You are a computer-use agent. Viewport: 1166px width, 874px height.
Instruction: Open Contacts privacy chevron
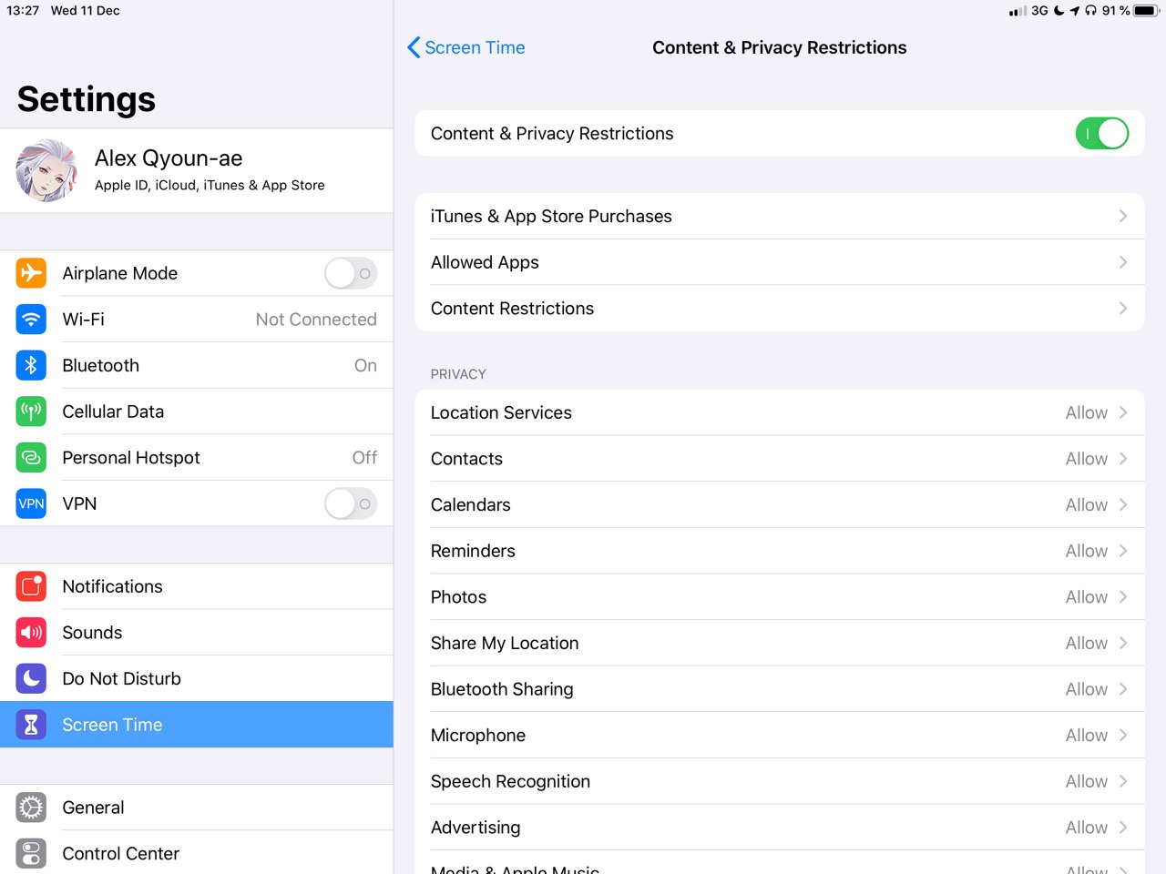click(x=1123, y=459)
